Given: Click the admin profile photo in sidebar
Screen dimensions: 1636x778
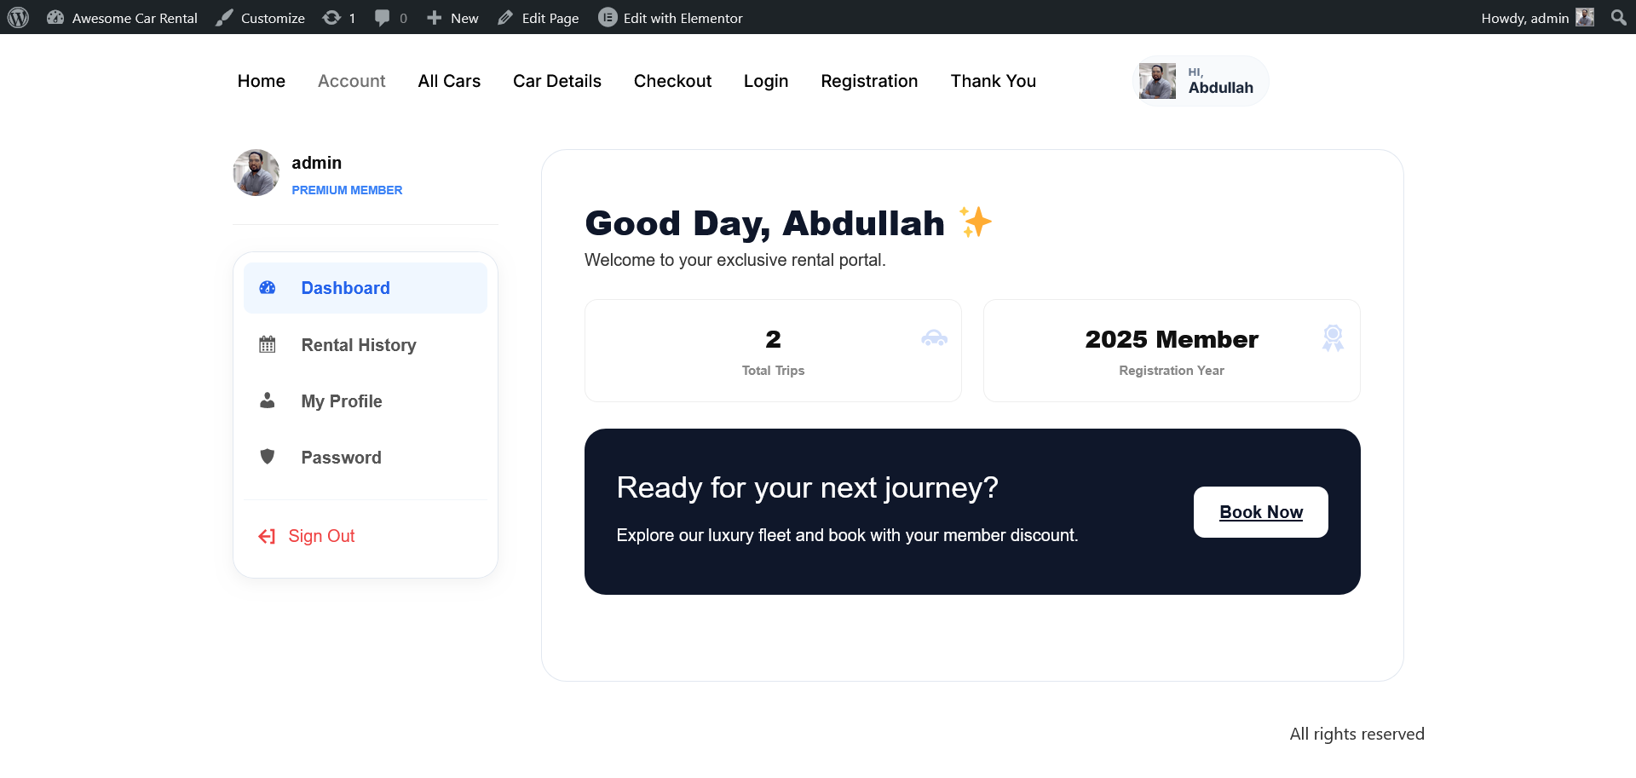Looking at the screenshot, I should [x=256, y=173].
